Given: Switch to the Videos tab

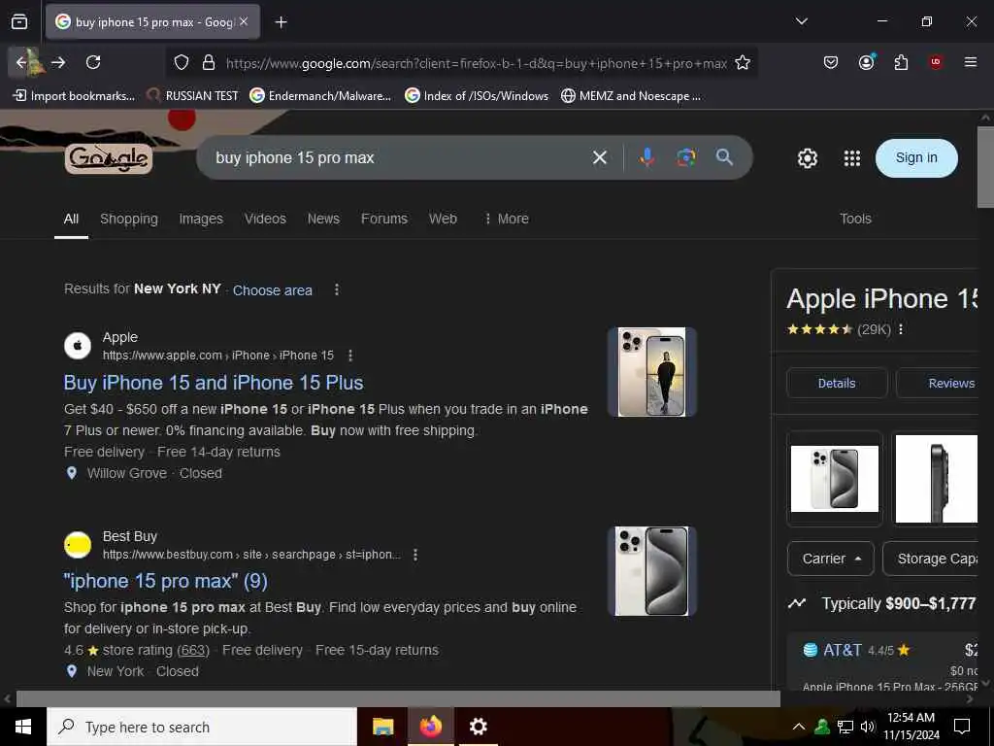Looking at the screenshot, I should click(x=265, y=219).
